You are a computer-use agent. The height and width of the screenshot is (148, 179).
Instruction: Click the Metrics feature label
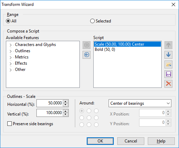[x=22, y=57]
